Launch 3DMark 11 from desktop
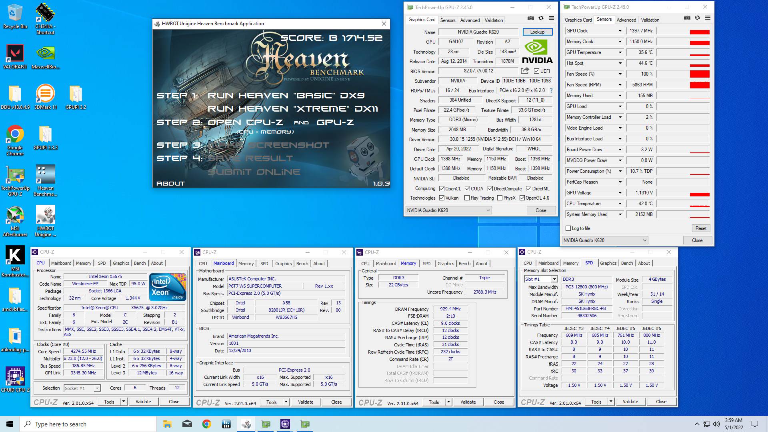Viewport: 768px width, 432px height. pos(45,97)
